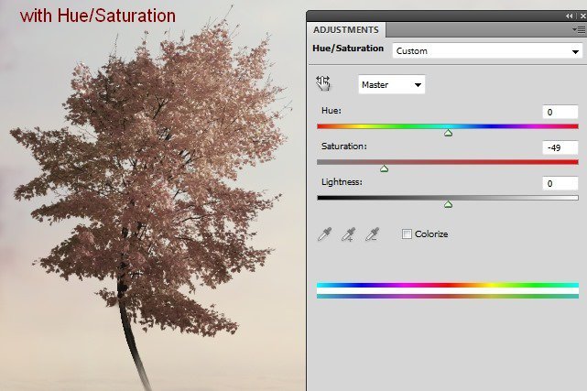Enable the Colorize checkbox
Image resolution: width=587 pixels, height=391 pixels.
pyautogui.click(x=407, y=234)
